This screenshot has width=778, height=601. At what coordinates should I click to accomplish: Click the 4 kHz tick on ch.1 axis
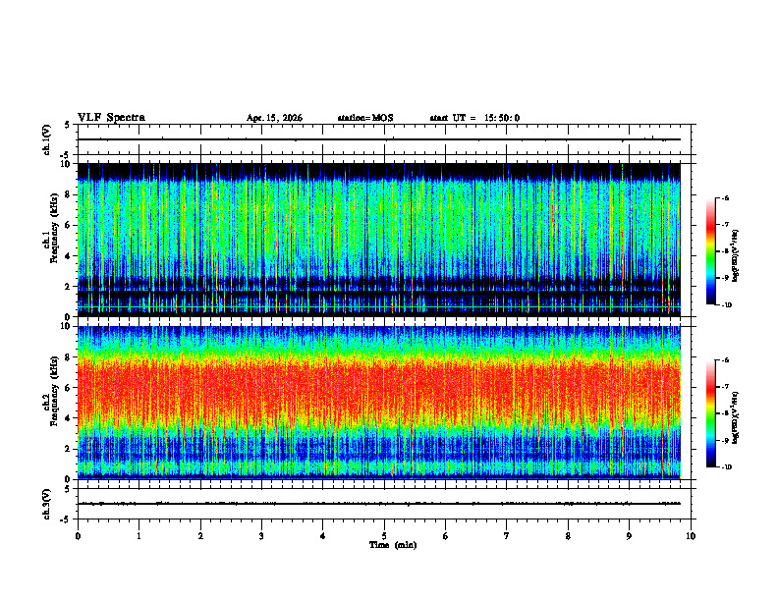69,256
